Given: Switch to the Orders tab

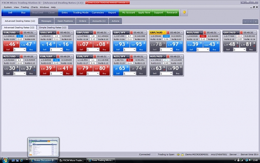Looking at the screenshot, I should click(x=82, y=21).
